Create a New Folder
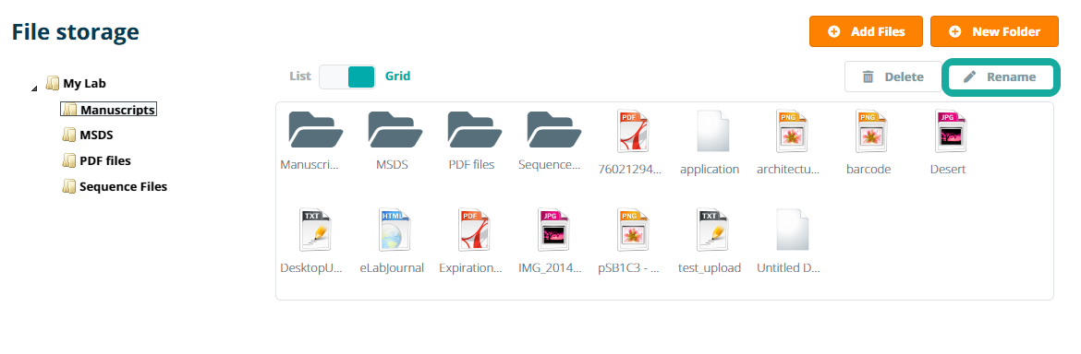The height and width of the screenshot is (354, 1081). tap(994, 31)
